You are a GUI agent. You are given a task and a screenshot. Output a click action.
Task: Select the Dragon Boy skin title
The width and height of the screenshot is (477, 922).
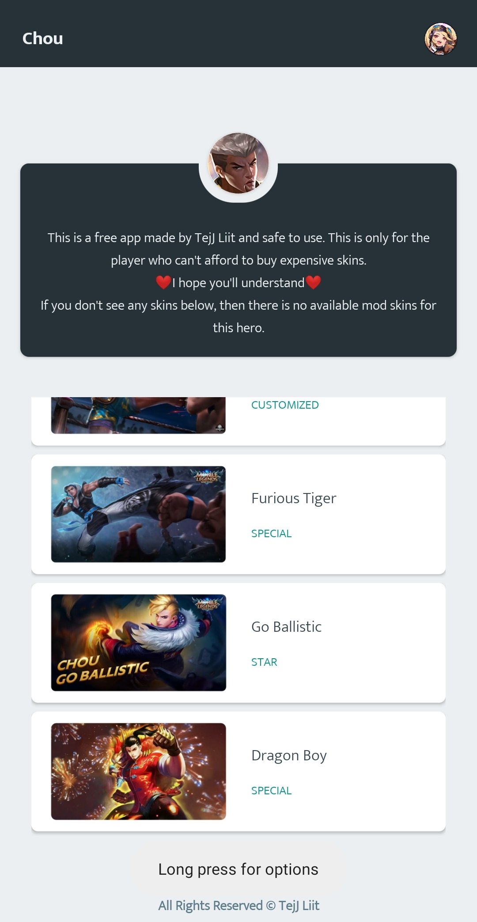point(289,755)
